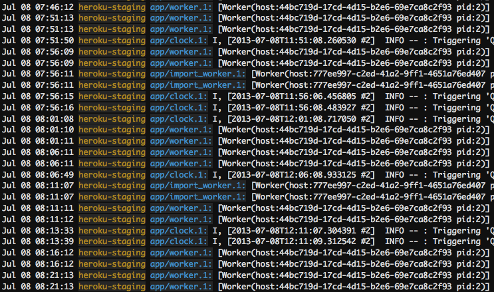Open app/clock.1 link in the 08:01:08 row
Viewport: 494px width, 292px height.
[x=179, y=119]
